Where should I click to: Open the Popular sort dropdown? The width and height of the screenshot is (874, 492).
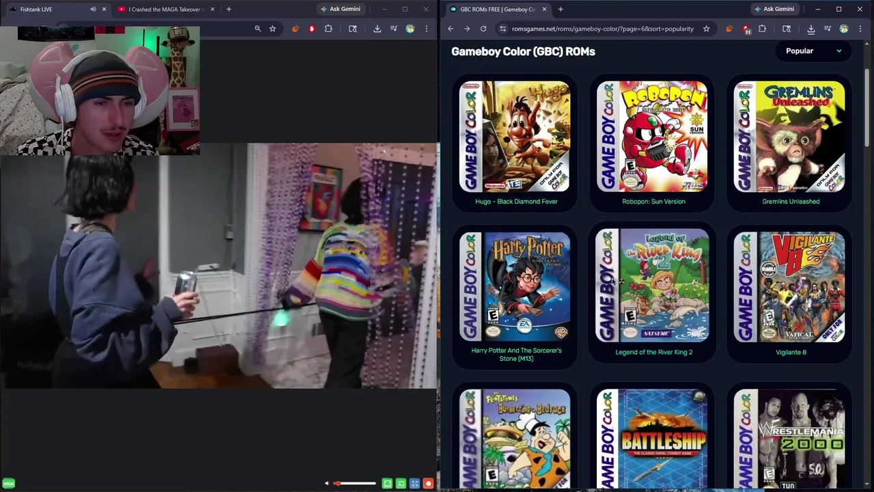[x=813, y=51]
